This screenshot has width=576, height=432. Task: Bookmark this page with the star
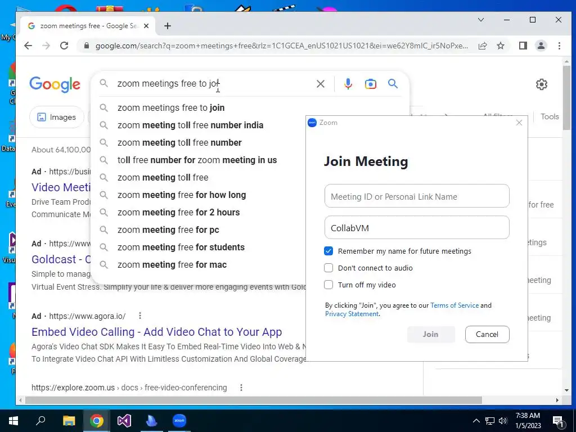(x=500, y=46)
